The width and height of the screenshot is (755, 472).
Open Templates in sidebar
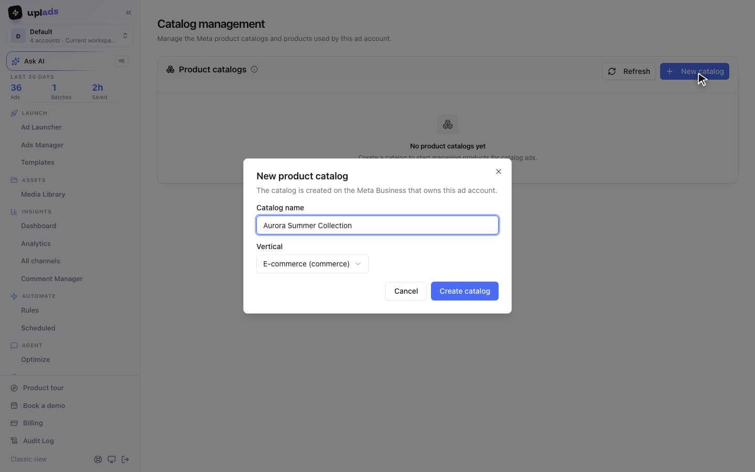(38, 162)
